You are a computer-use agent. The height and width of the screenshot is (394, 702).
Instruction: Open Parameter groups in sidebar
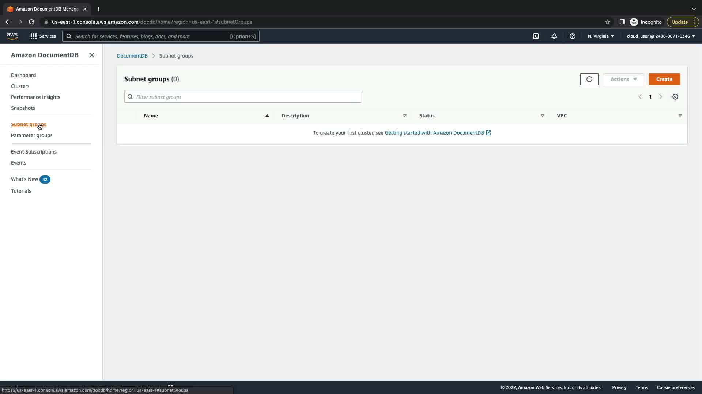(x=31, y=135)
